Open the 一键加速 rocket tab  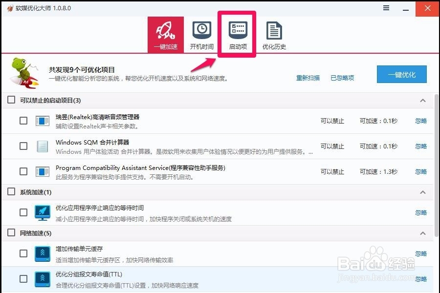click(x=166, y=35)
